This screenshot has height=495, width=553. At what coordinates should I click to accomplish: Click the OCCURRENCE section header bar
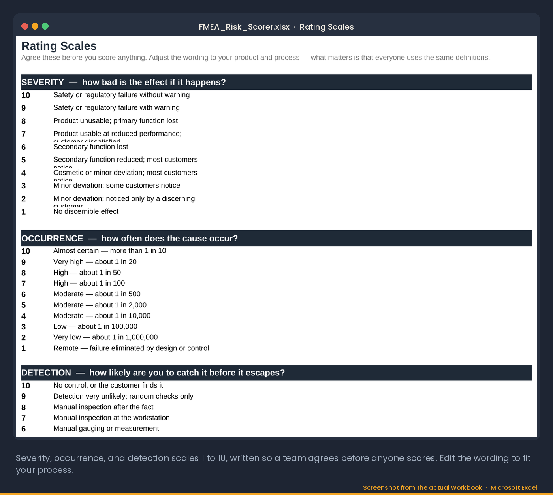click(276, 238)
